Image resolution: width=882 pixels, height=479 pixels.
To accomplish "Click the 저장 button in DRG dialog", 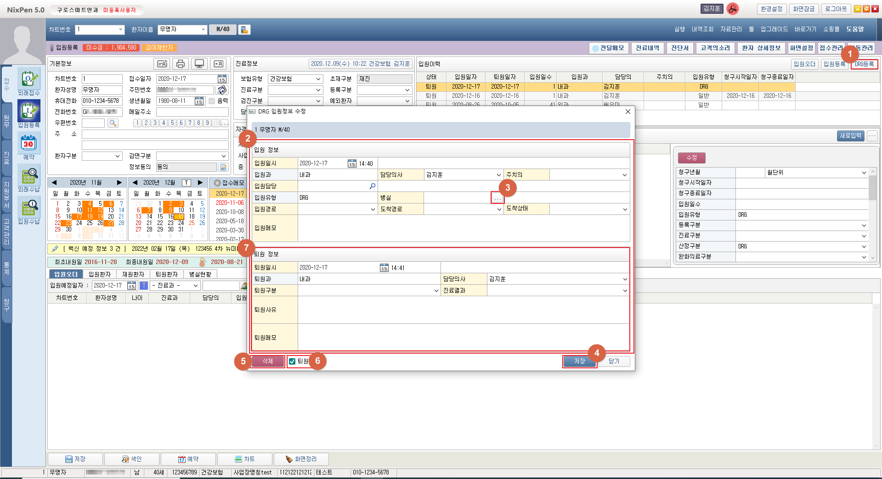I will (579, 361).
